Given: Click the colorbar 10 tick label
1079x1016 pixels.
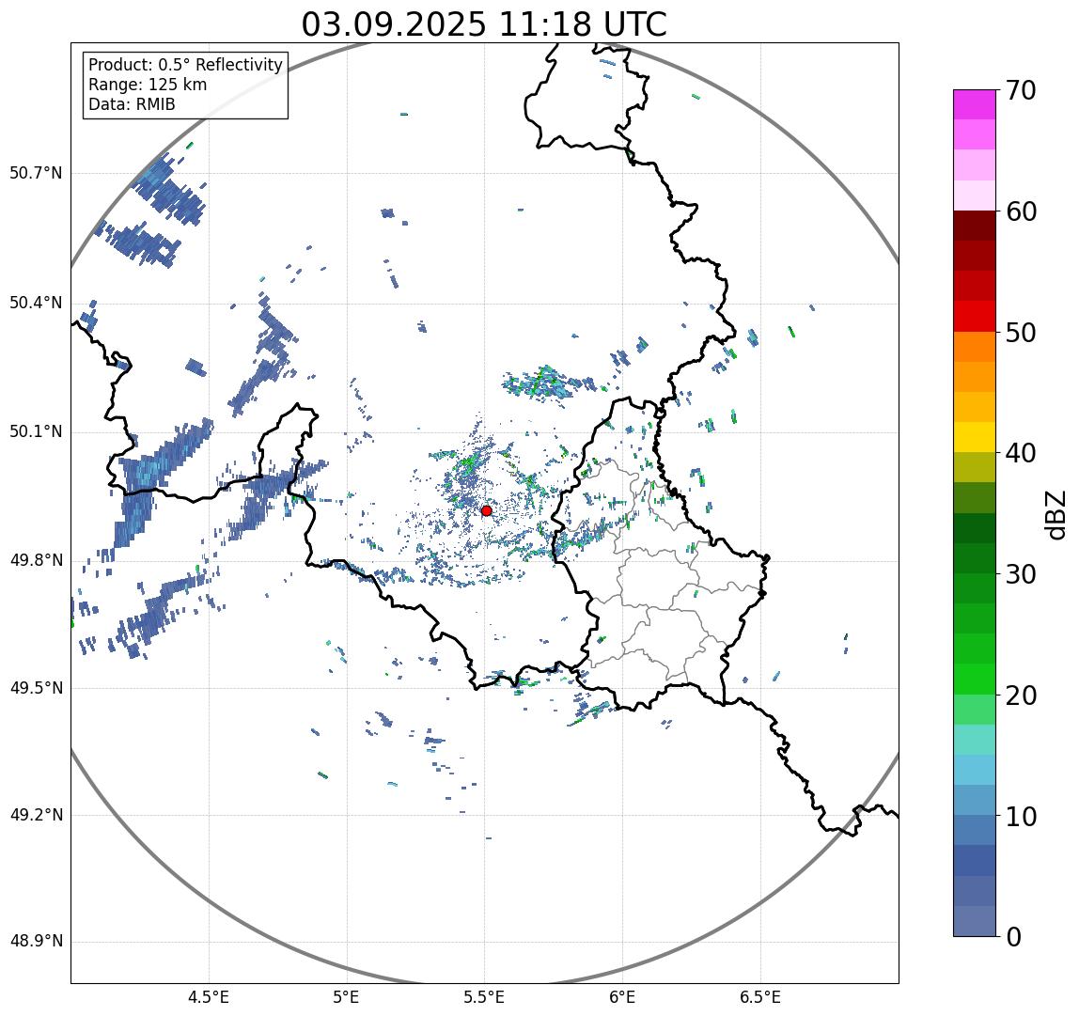Looking at the screenshot, I should 1021,817.
